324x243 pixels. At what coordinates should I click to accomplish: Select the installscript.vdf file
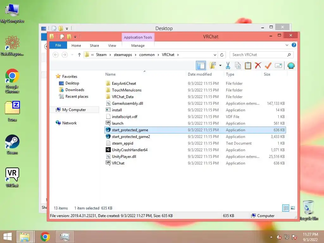[195, 116]
